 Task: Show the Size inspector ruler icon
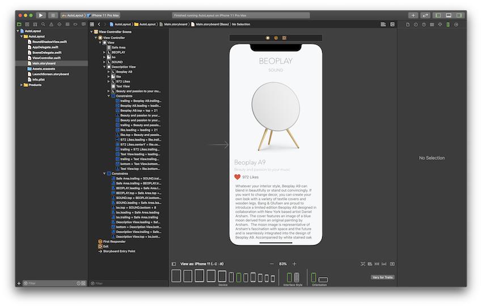(448, 24)
